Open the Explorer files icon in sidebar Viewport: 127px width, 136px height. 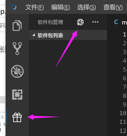(17, 26)
